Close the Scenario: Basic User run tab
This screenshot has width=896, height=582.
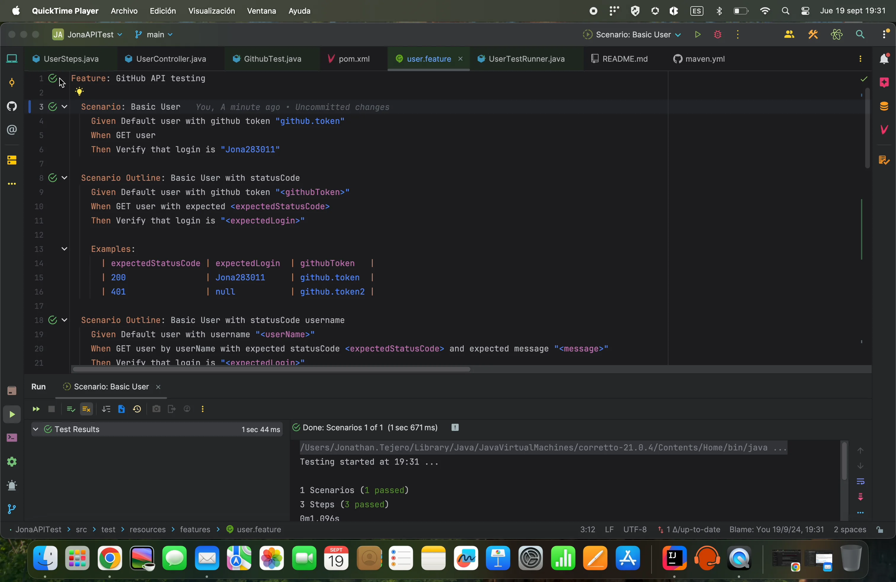click(159, 387)
